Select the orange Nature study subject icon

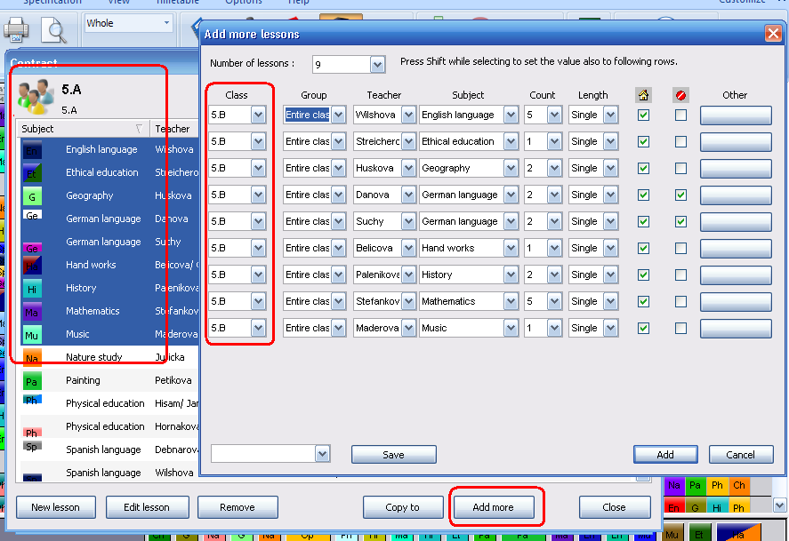(x=32, y=357)
